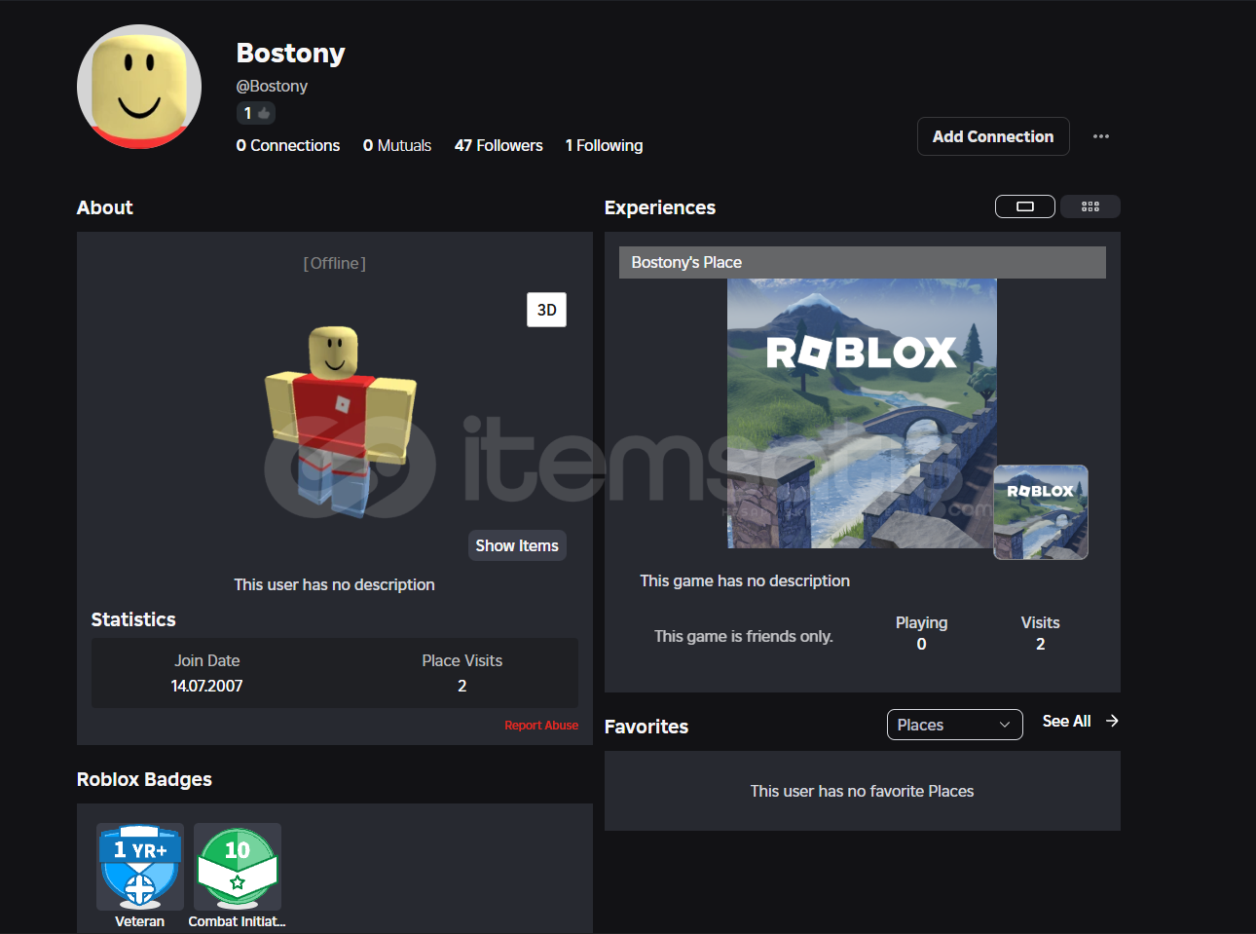View the 47 Followers list
The width and height of the screenshot is (1256, 934).
(499, 145)
